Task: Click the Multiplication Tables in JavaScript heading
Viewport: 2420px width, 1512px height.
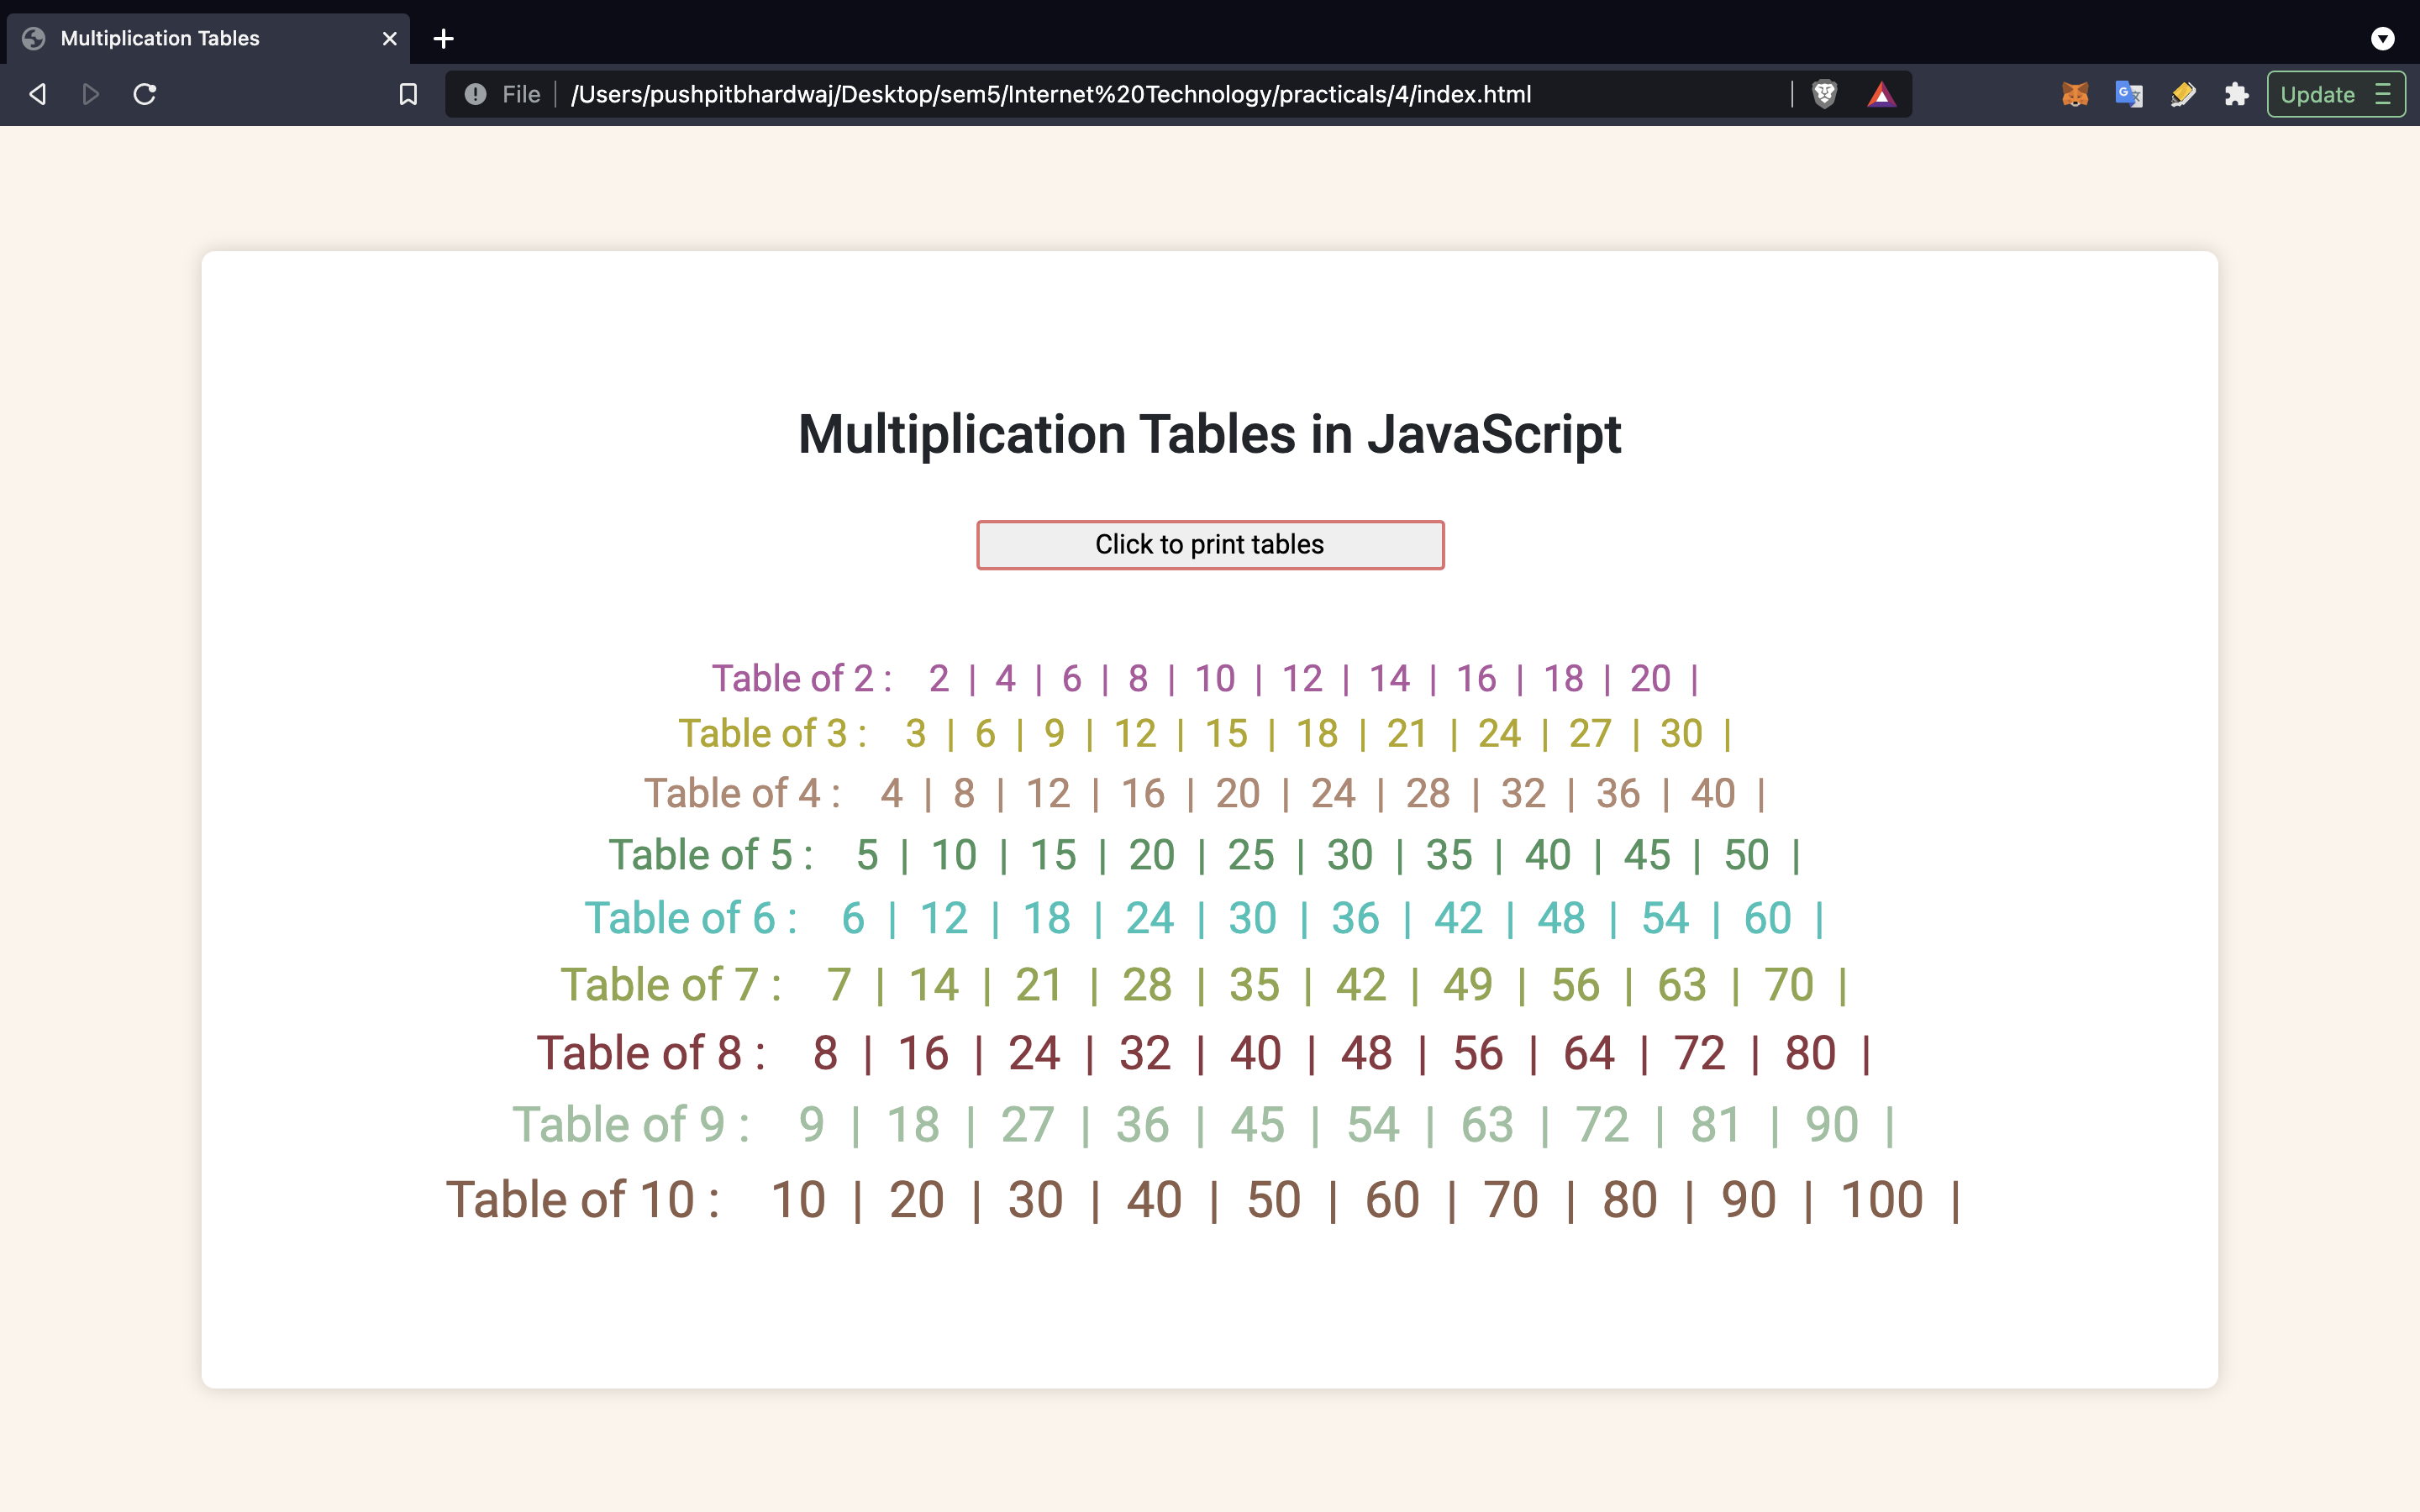Action: [1209, 435]
